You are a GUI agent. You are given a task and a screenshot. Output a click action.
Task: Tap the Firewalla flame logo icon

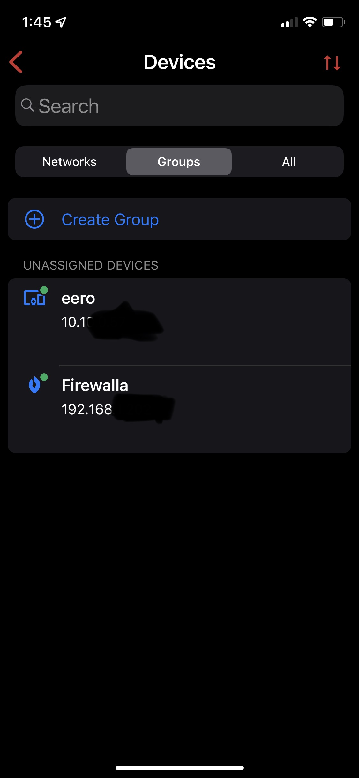coord(35,385)
